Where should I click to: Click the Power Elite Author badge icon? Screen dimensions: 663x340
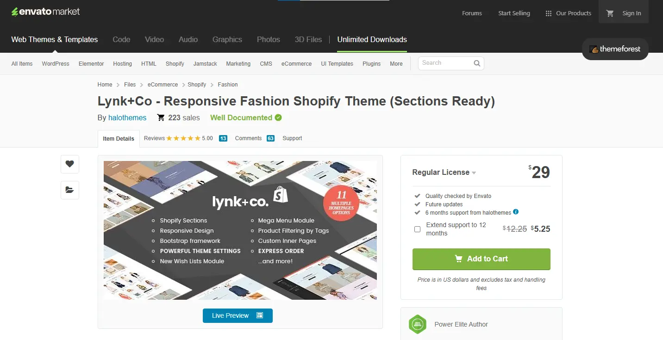[x=417, y=324]
